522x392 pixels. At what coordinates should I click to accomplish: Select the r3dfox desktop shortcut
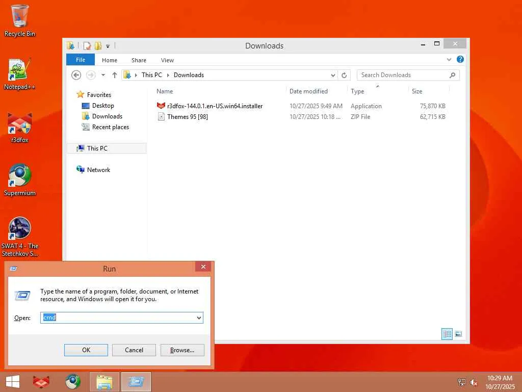point(20,127)
